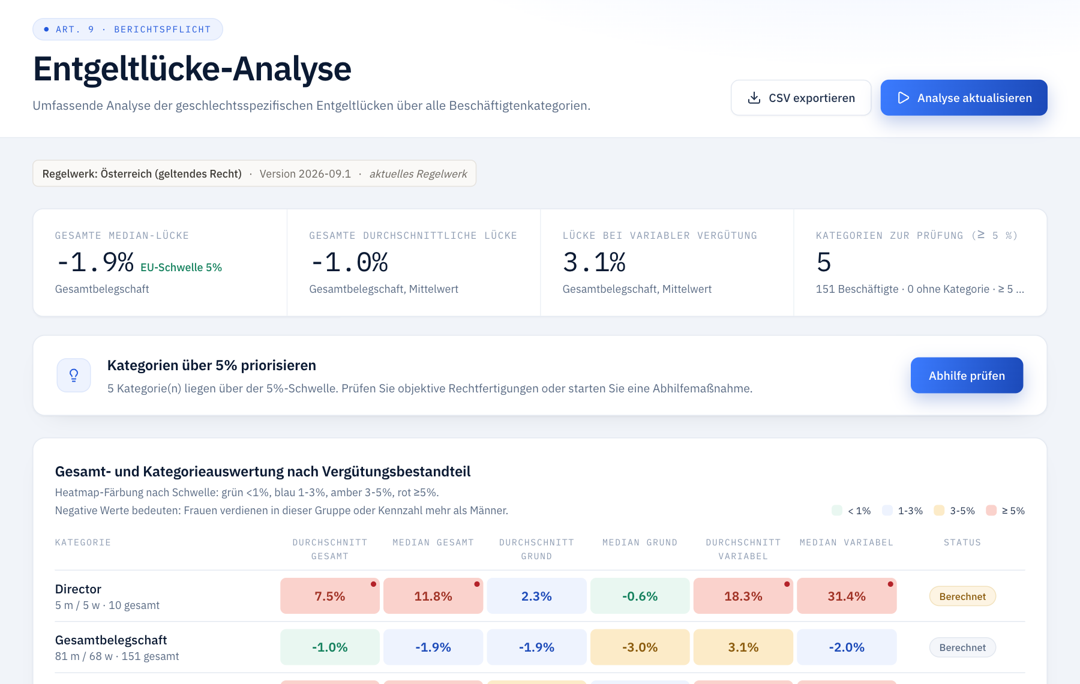Image resolution: width=1080 pixels, height=684 pixels.
Task: Click the red ≥5% legend swatch
Action: coord(991,511)
